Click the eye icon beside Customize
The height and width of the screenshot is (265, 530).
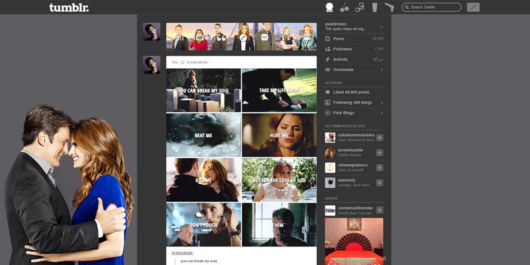[x=327, y=70]
